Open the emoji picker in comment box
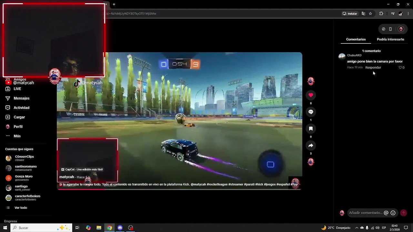 pyautogui.click(x=393, y=213)
